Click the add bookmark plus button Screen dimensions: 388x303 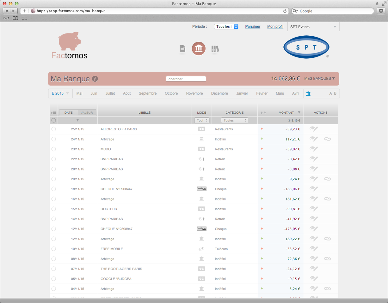pyautogui.click(x=24, y=11)
